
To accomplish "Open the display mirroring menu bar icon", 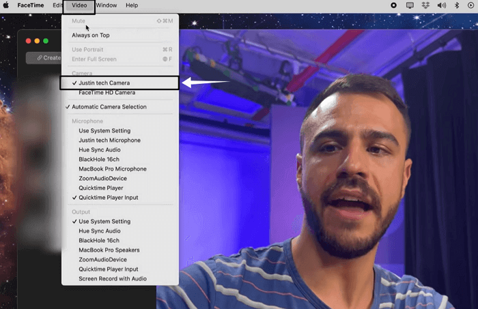I will tap(410, 5).
